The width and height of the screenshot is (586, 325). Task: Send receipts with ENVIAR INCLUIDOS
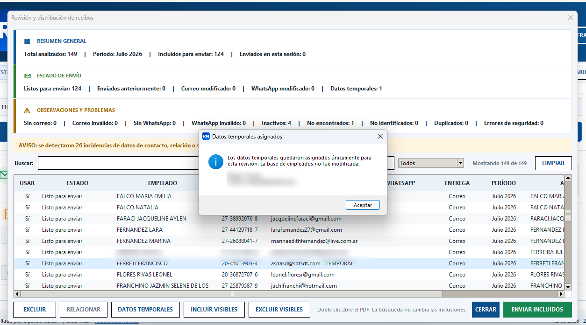click(537, 310)
